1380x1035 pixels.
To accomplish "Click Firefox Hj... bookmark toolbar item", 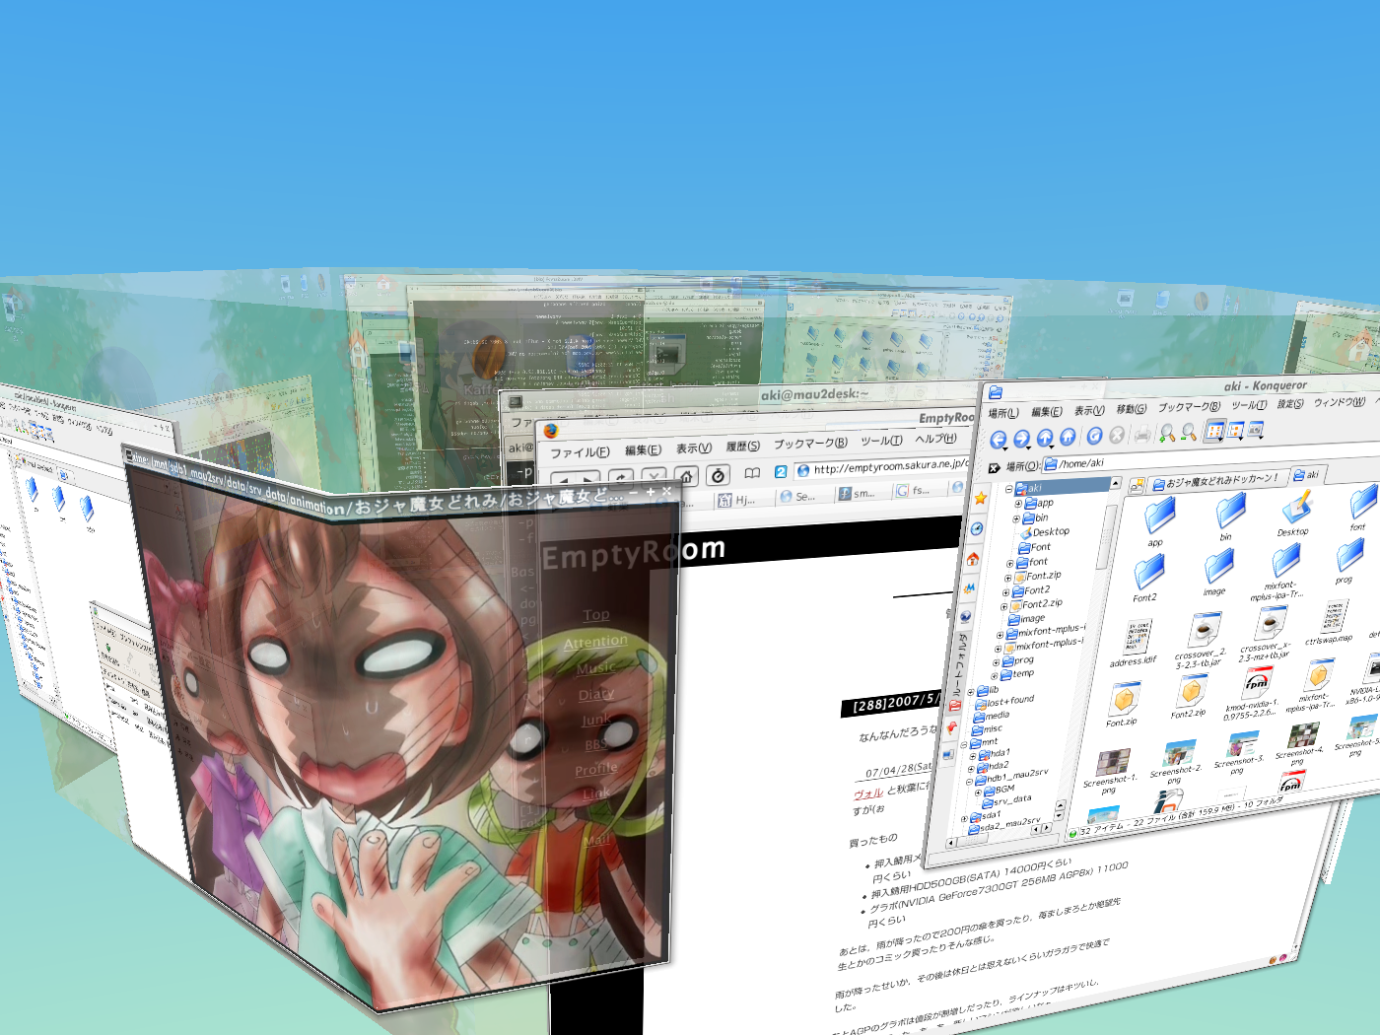I will tap(735, 501).
